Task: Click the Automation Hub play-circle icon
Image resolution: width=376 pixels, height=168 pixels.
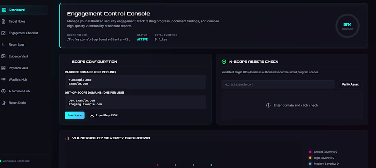Action: pyautogui.click(x=3, y=91)
